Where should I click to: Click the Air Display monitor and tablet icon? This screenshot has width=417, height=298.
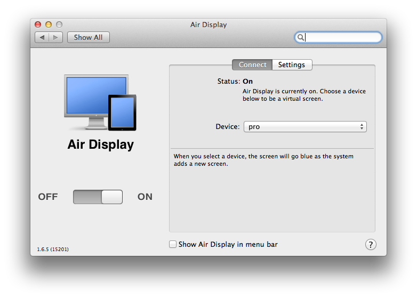click(100, 102)
